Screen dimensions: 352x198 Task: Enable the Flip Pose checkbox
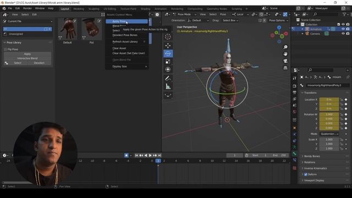(5, 50)
